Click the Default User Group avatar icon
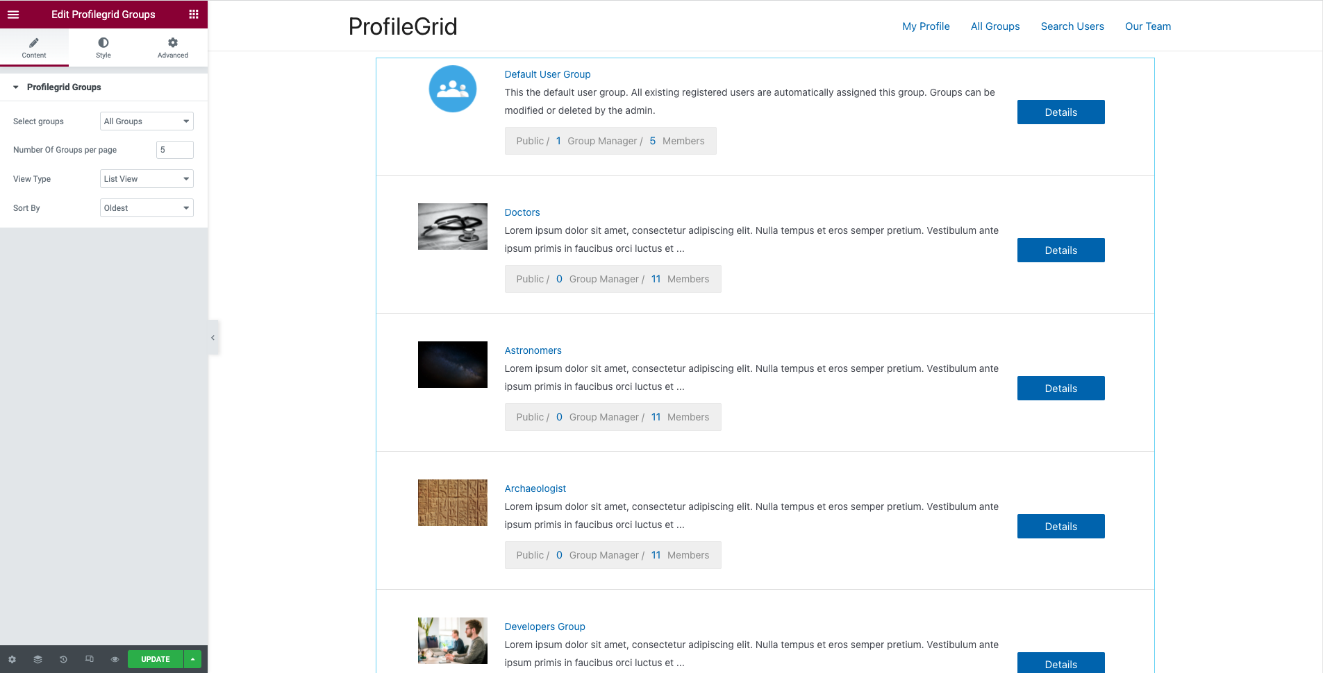The image size is (1323, 673). pos(452,89)
